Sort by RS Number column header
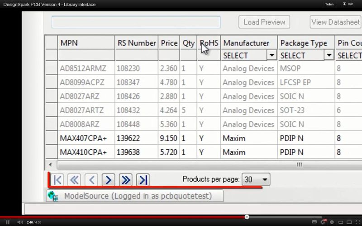This screenshot has width=362, height=226. click(x=137, y=43)
